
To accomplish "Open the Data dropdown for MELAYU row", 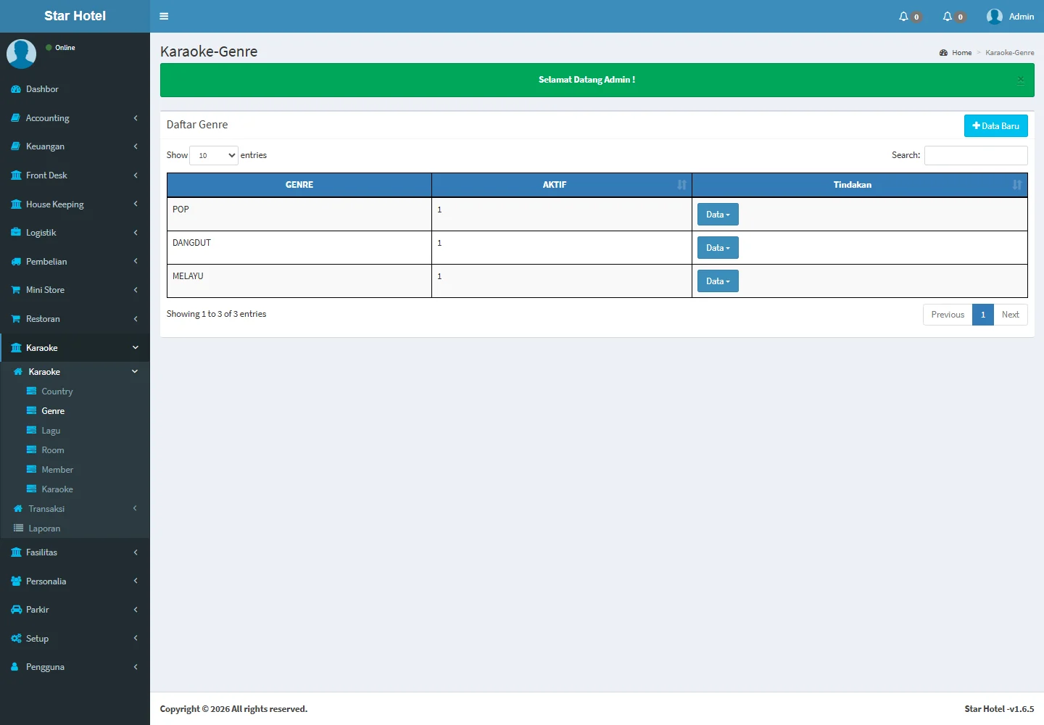I will tap(718, 281).
